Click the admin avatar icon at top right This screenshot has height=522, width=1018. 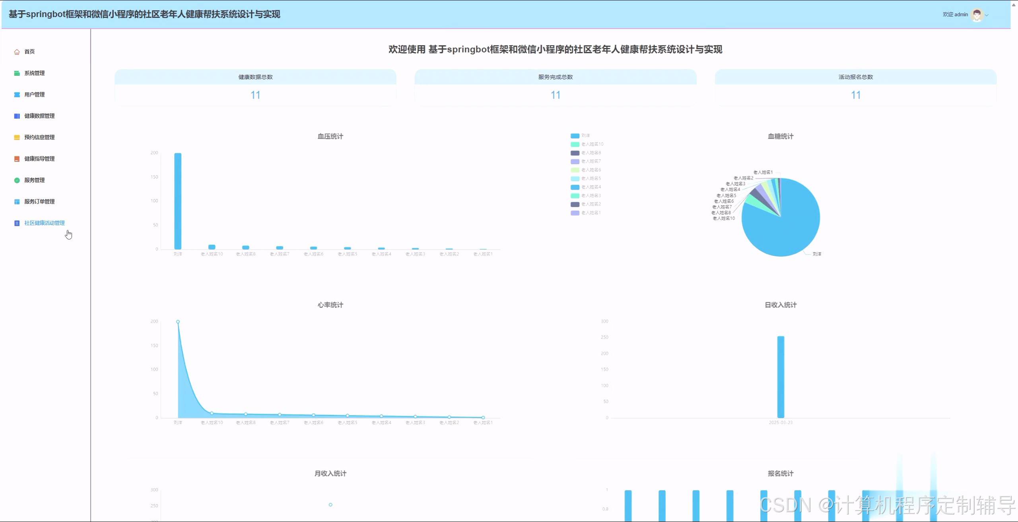pyautogui.click(x=977, y=14)
